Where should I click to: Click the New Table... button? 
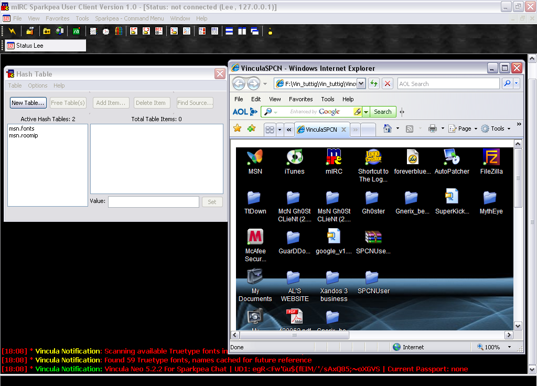click(28, 103)
